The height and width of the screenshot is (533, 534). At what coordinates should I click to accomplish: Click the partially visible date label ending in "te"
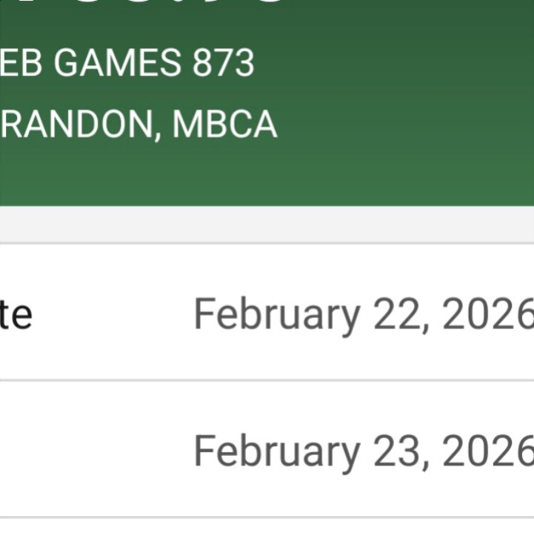[16, 314]
